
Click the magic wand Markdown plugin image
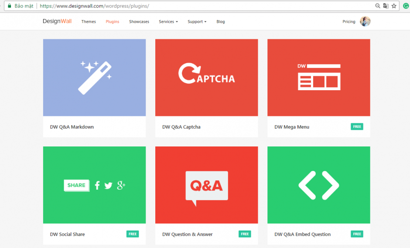[94, 78]
